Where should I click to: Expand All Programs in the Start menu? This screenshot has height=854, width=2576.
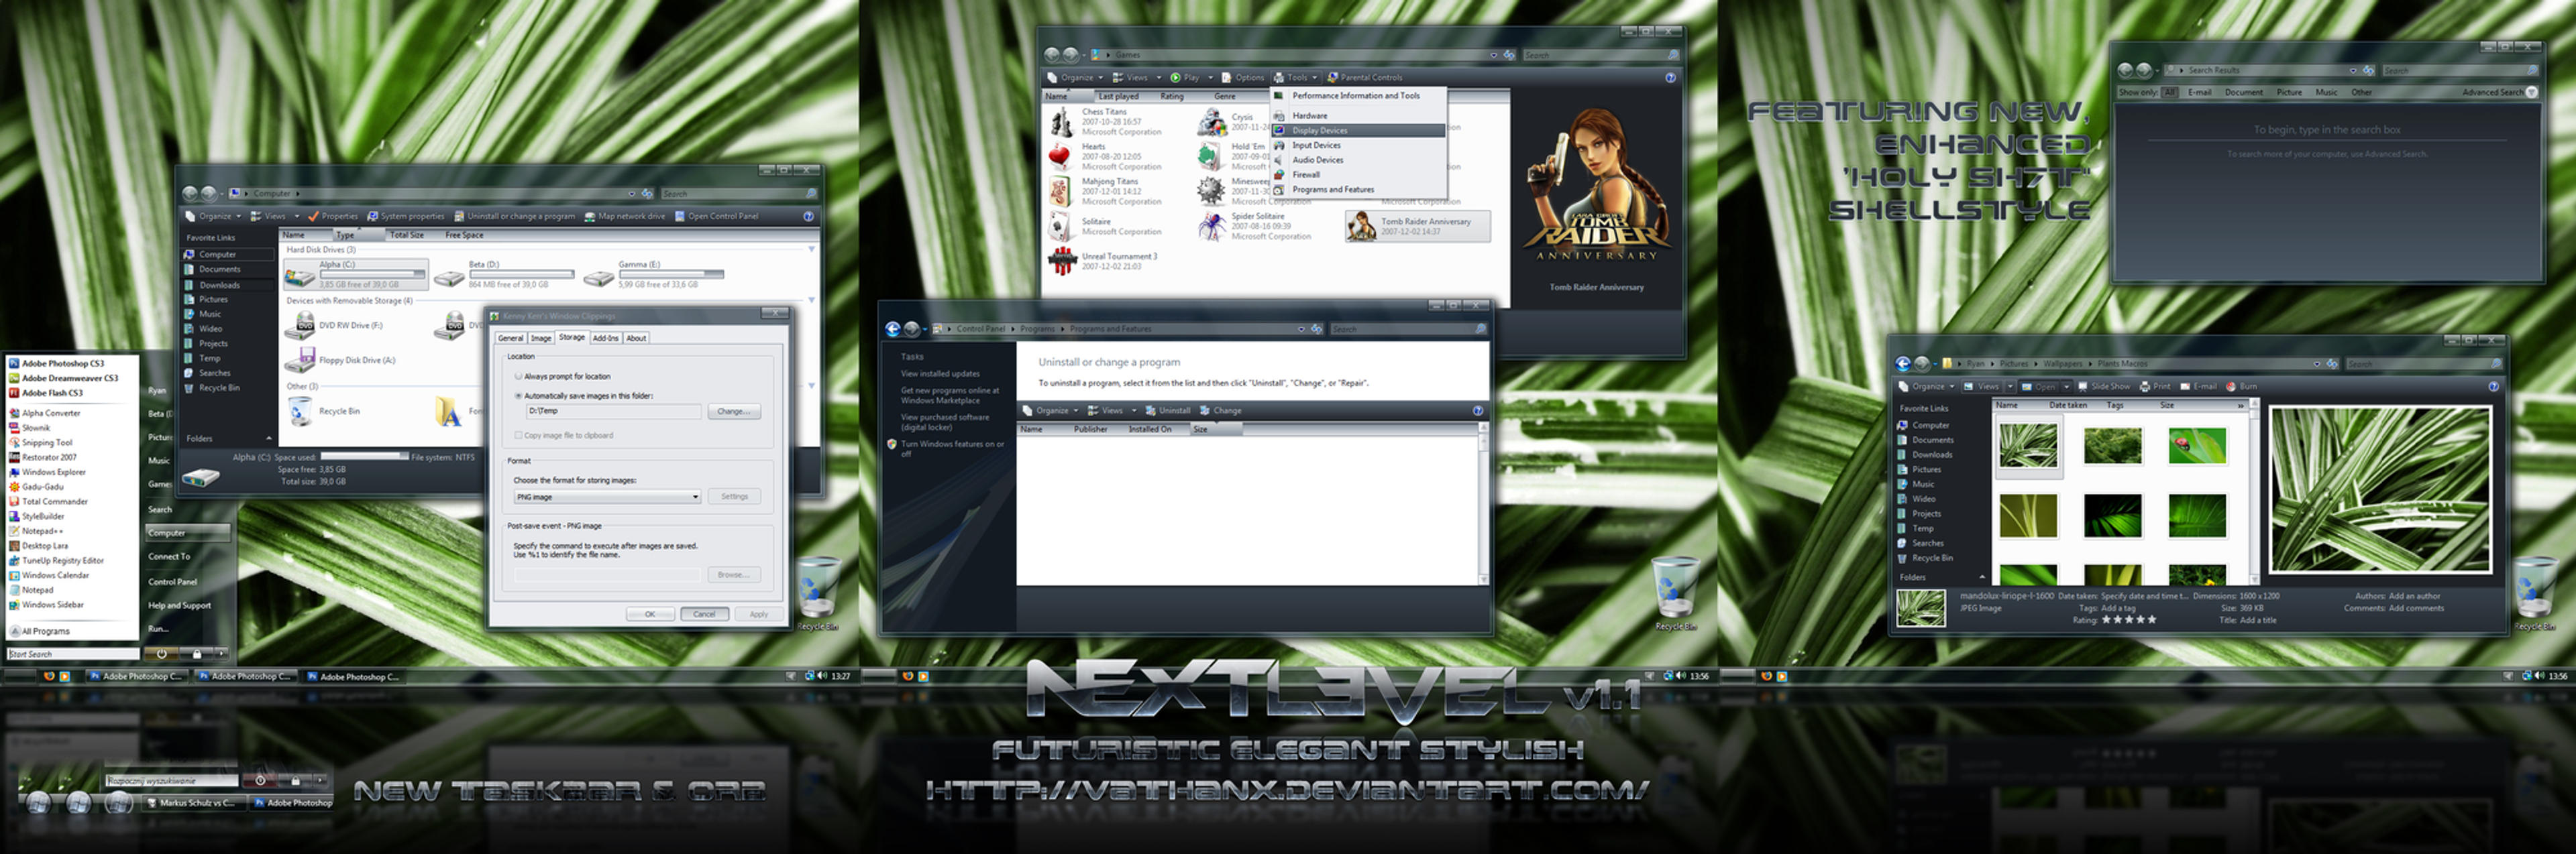(x=40, y=631)
